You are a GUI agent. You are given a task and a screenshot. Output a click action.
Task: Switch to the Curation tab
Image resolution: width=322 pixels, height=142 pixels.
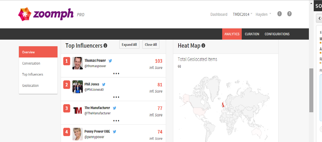click(252, 34)
